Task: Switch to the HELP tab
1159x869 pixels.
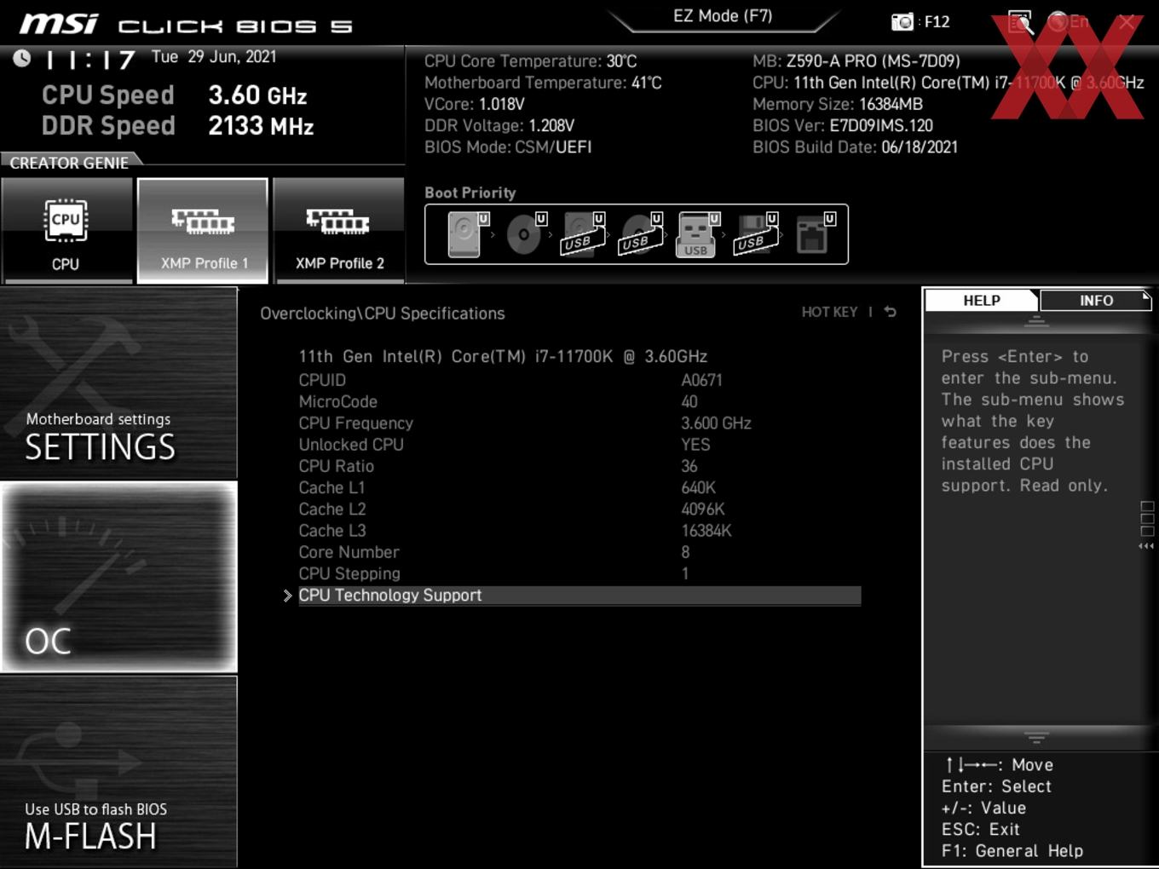Action: click(x=982, y=300)
